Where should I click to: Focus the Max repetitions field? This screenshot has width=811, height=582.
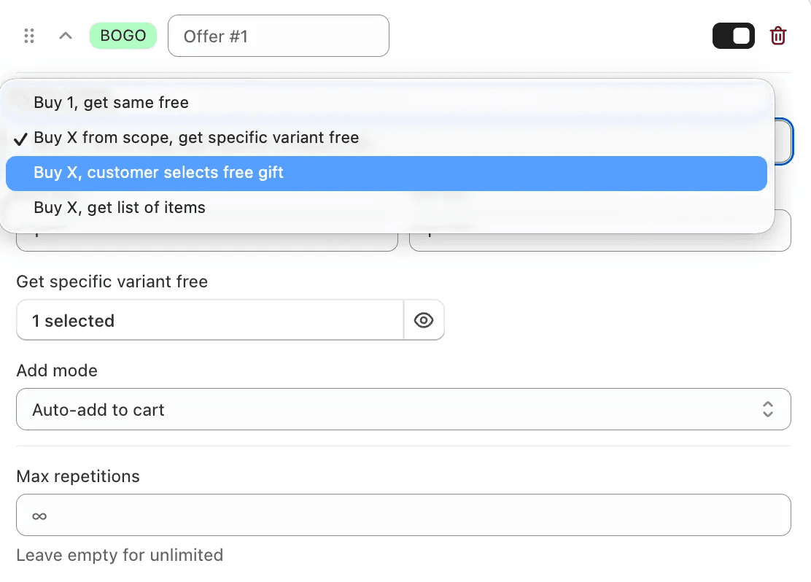tap(403, 515)
